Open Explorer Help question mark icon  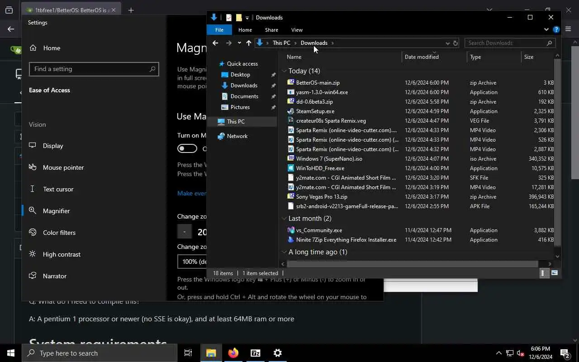(x=556, y=30)
